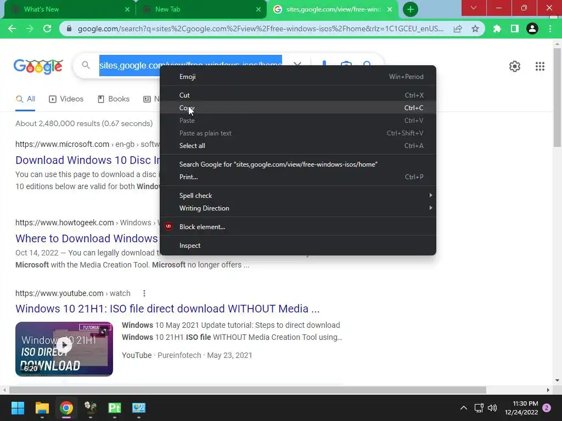
Task: Open the Share this page icon
Action: click(457, 29)
